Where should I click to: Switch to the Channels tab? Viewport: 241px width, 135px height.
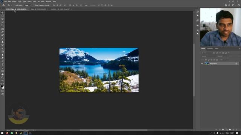click(x=210, y=49)
